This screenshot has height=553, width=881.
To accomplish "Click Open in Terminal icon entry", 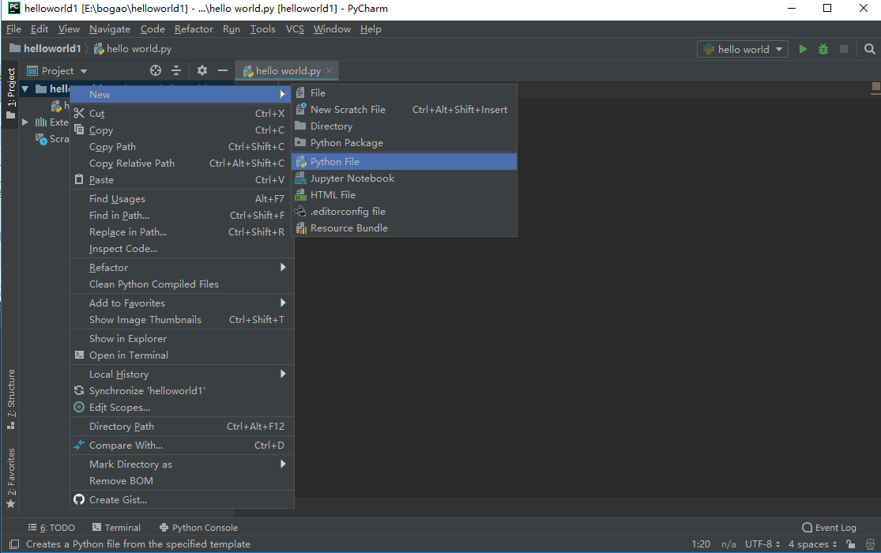I will 182,355.
